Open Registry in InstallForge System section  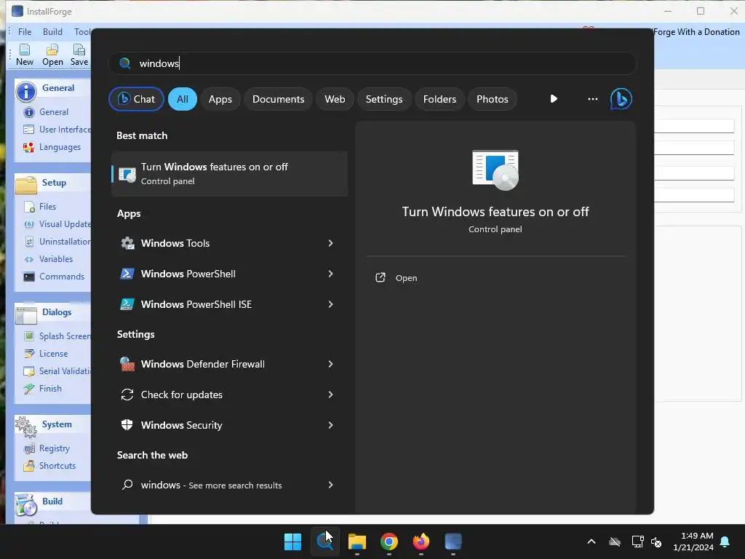tap(54, 448)
